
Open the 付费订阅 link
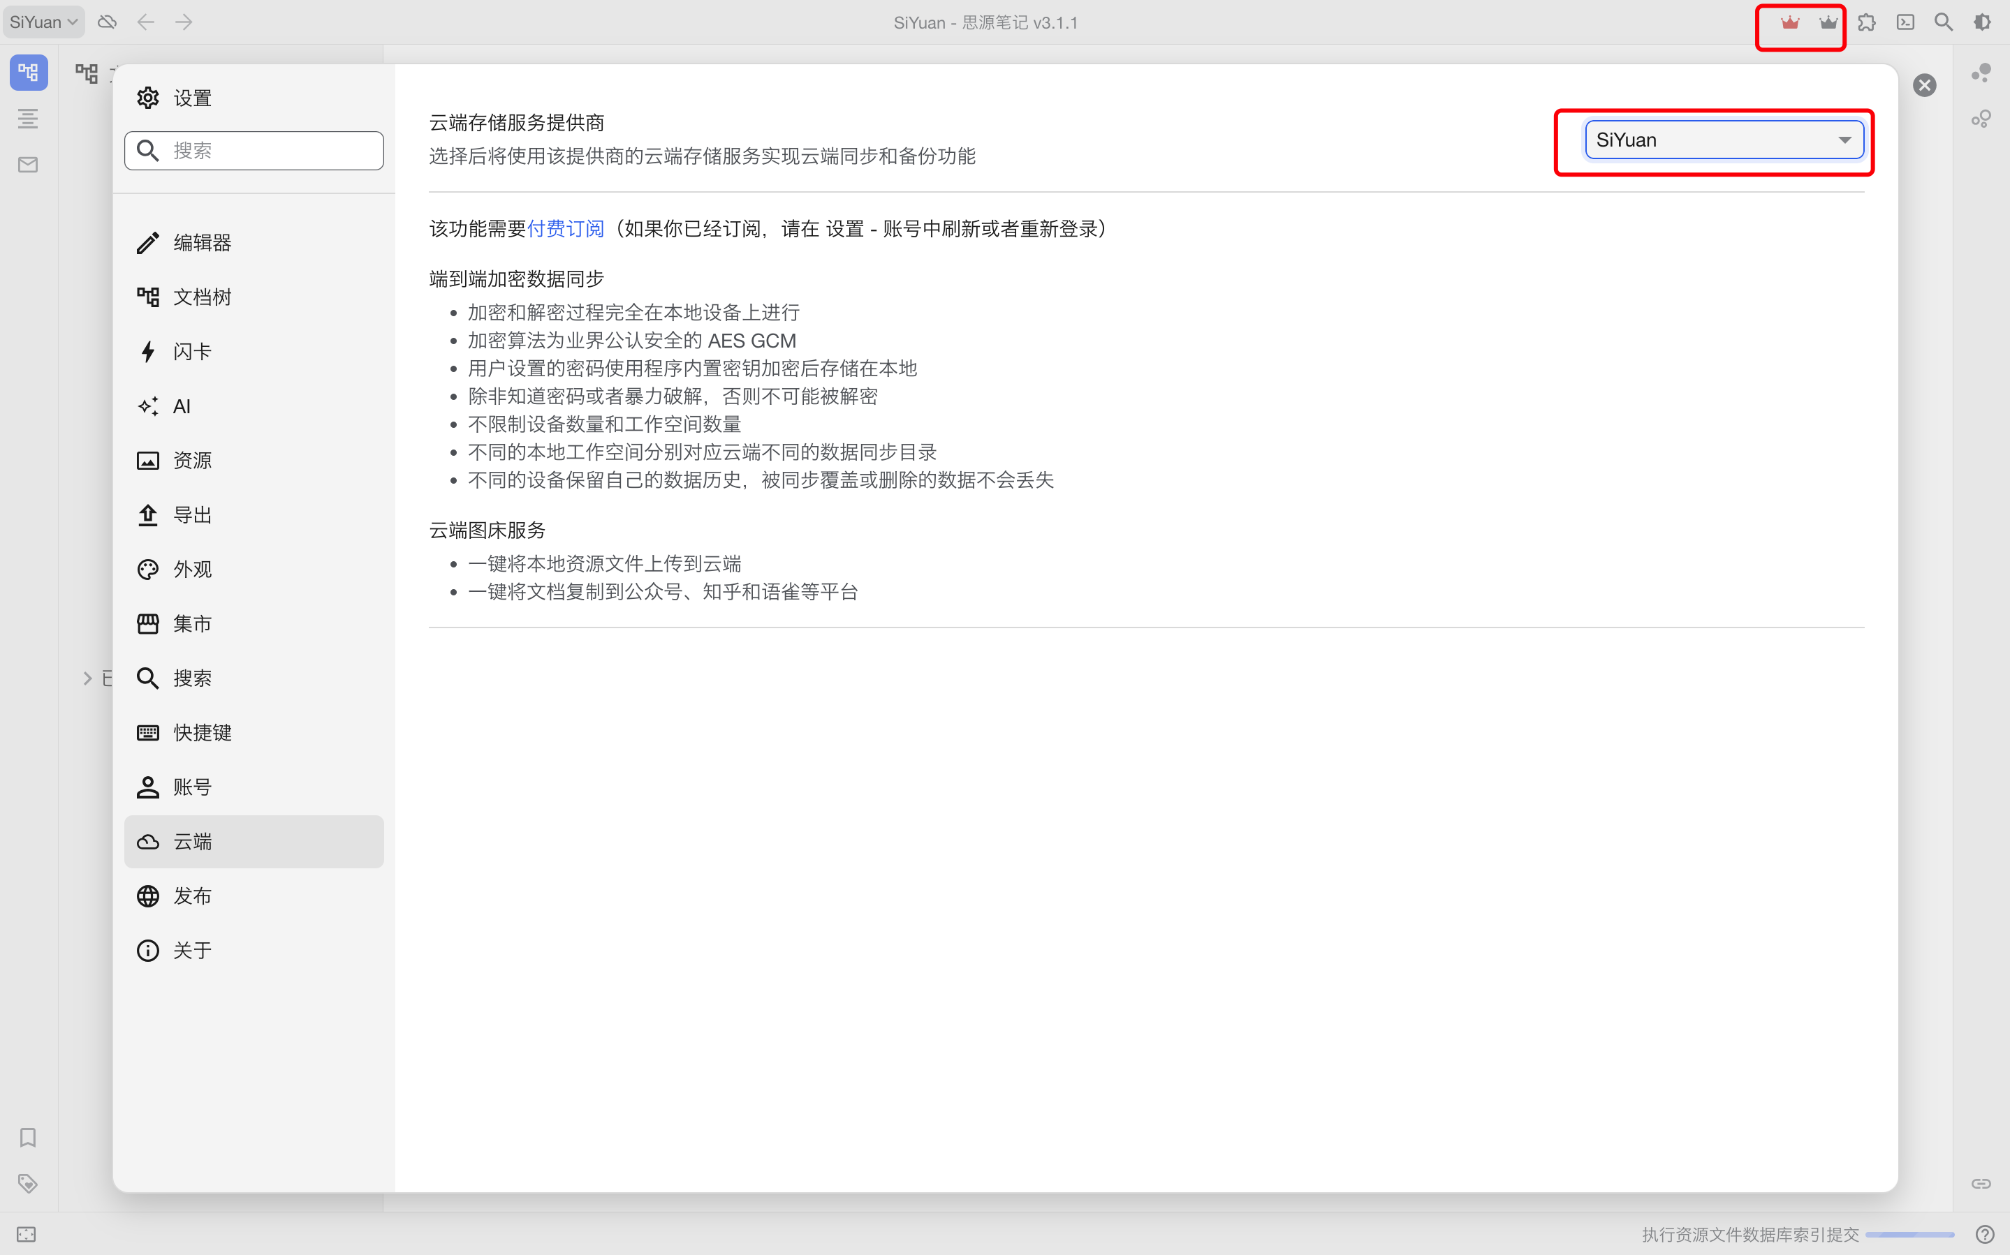564,228
